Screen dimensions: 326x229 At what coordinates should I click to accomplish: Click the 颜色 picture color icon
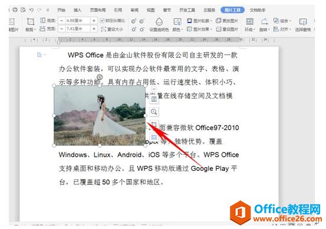177,22
